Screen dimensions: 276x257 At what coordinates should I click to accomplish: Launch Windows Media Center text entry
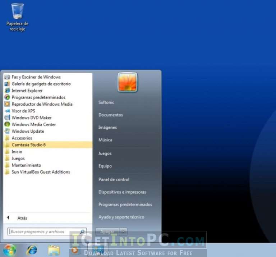(34, 124)
